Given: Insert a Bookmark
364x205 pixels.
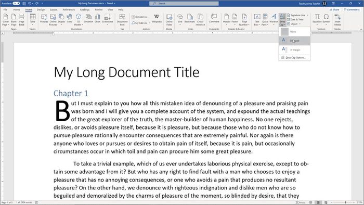Looking at the screenshot, I should [x=190, y=19].
